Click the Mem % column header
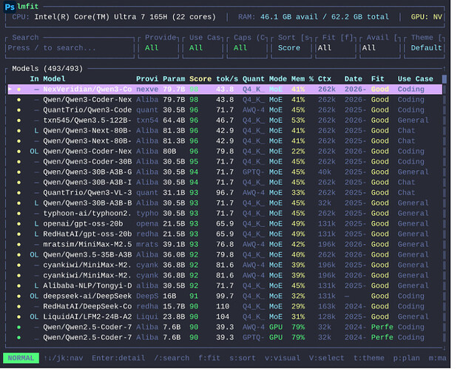Screen dimensions: 463x369 303,79
